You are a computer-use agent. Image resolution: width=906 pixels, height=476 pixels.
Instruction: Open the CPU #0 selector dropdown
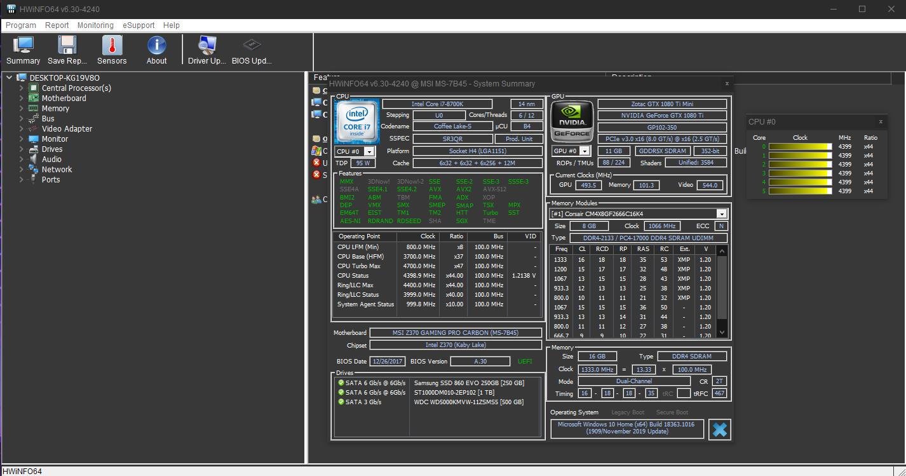[370, 151]
